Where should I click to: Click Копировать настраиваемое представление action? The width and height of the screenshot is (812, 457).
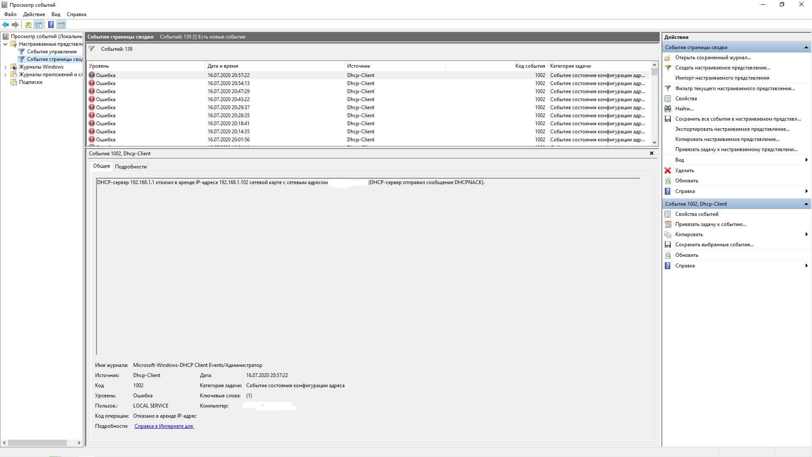pos(727,139)
